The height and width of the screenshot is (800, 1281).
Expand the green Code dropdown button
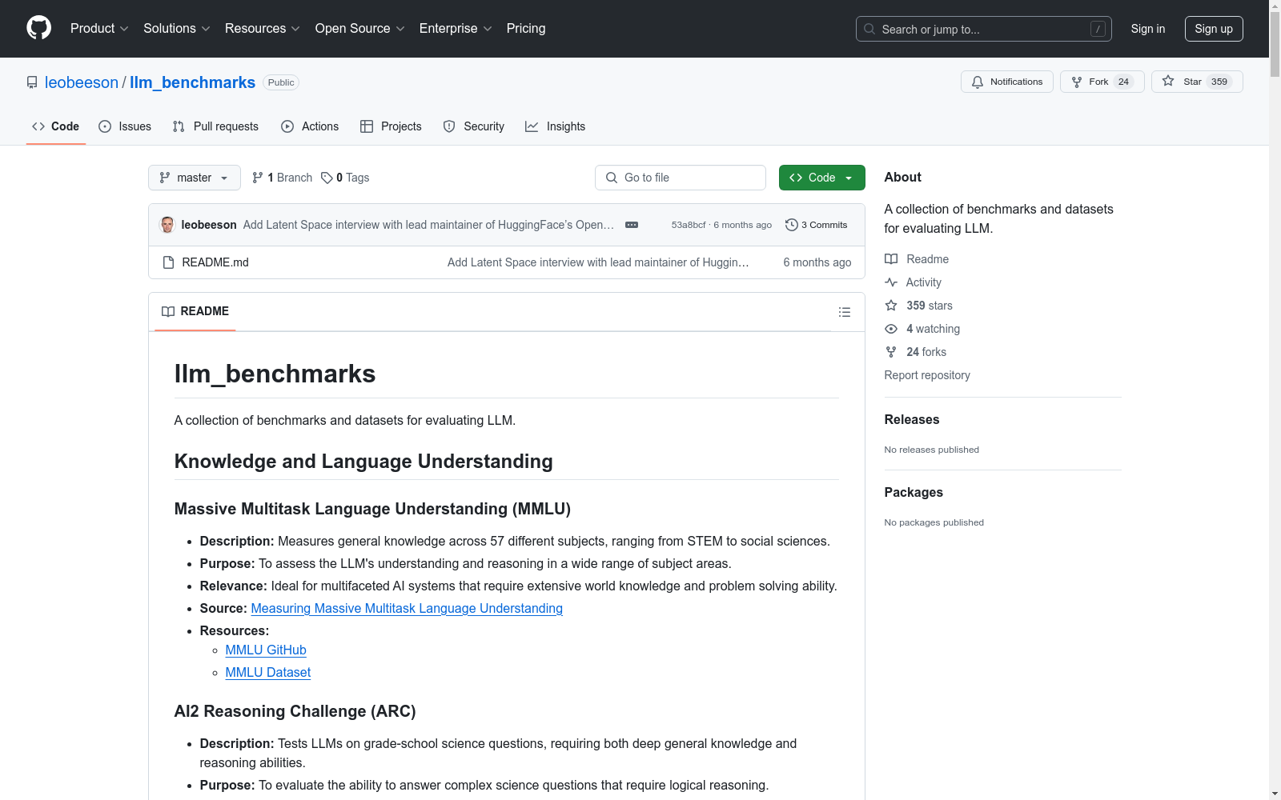tap(822, 178)
